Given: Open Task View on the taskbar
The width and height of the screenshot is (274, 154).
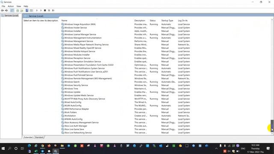Looking at the screenshot, I should pyautogui.click(x=22, y=148).
